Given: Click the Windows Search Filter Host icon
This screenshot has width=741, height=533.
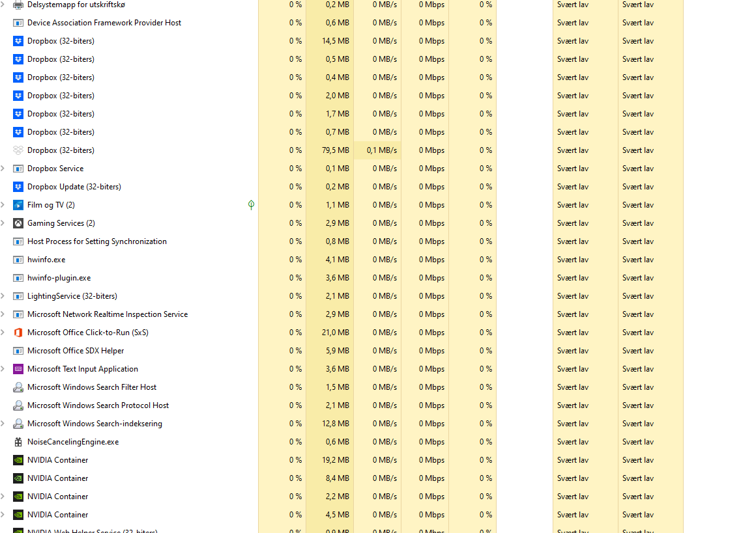Looking at the screenshot, I should click(18, 387).
